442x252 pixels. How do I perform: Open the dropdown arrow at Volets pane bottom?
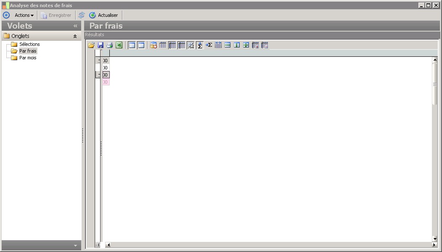[75, 246]
